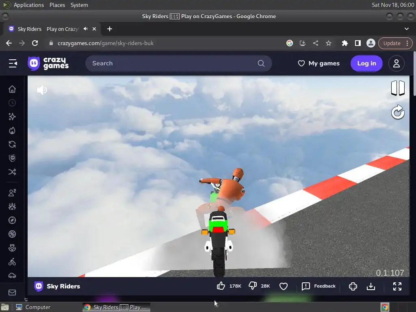Open the Feedback report button
Viewport: 416px width, 312px height.
pyautogui.click(x=318, y=286)
